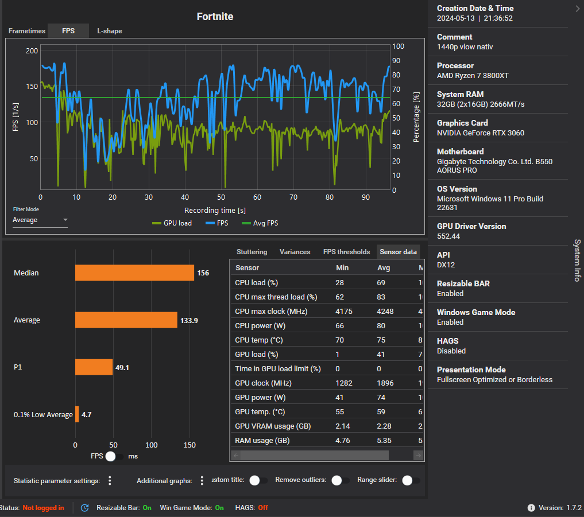Select the Sensor data tab

click(x=398, y=252)
